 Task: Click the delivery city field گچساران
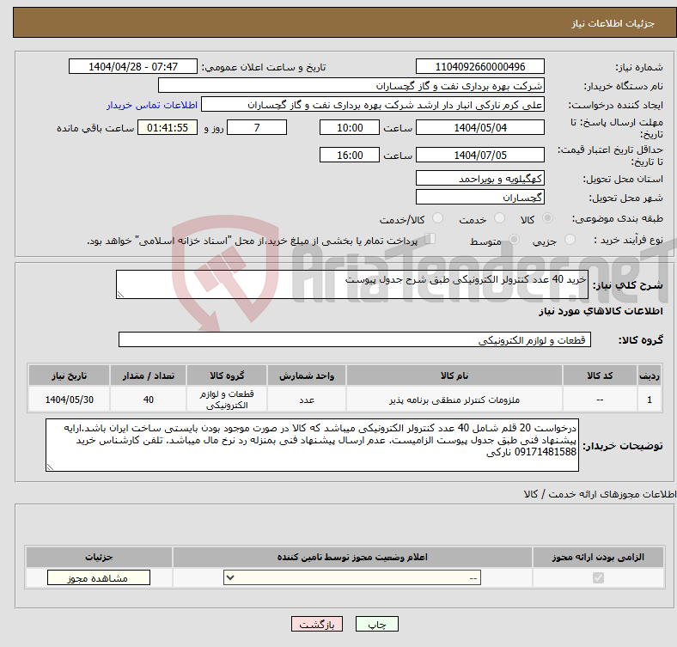point(479,197)
